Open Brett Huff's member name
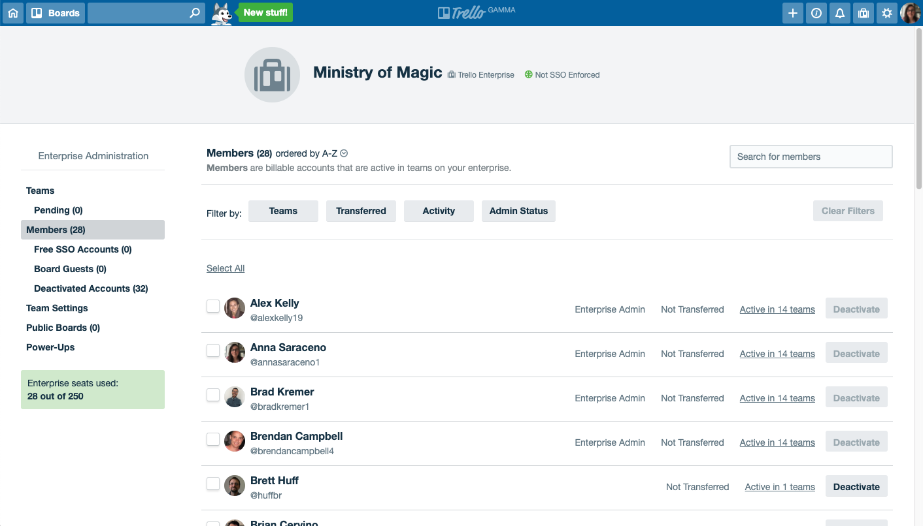Image resolution: width=923 pixels, height=526 pixels. tap(275, 480)
